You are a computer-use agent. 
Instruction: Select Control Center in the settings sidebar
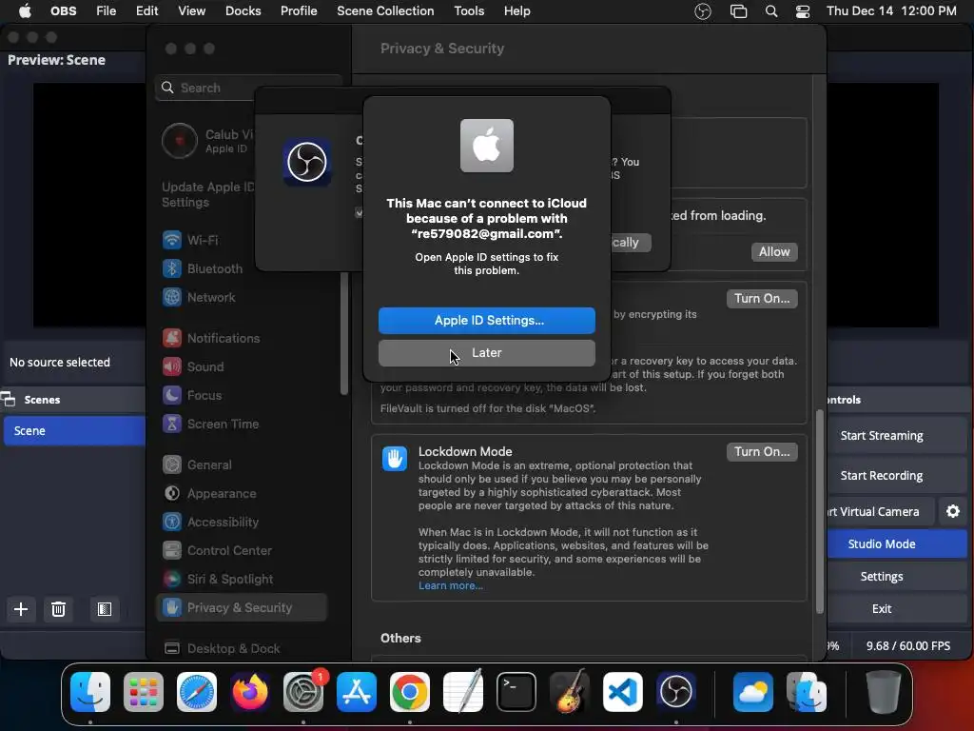point(243,551)
